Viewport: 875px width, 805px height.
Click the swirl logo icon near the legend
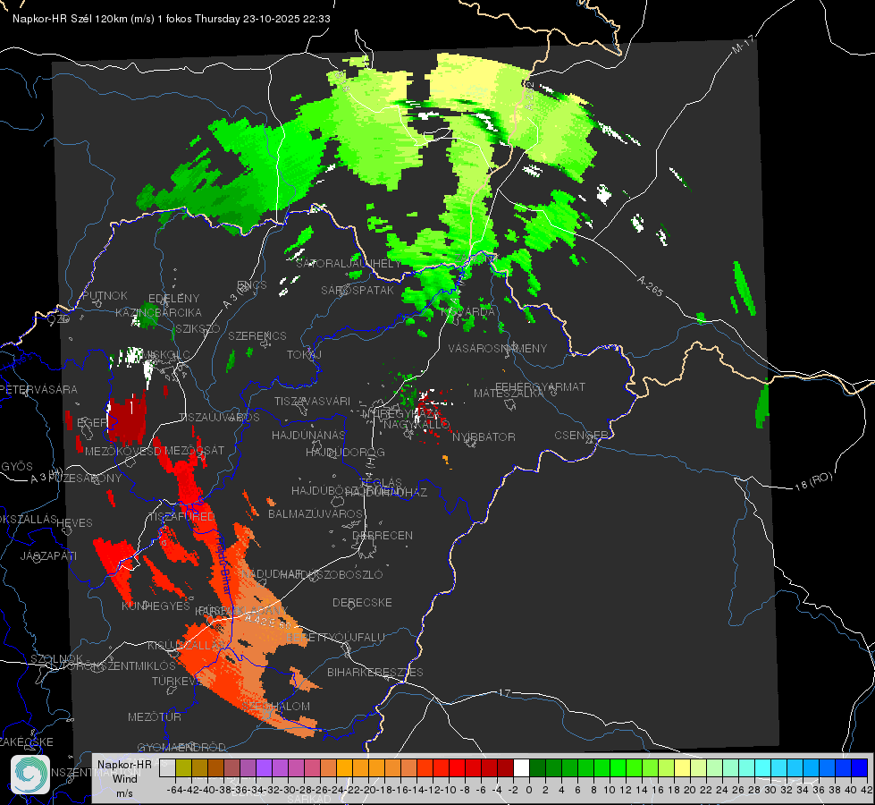(30, 775)
